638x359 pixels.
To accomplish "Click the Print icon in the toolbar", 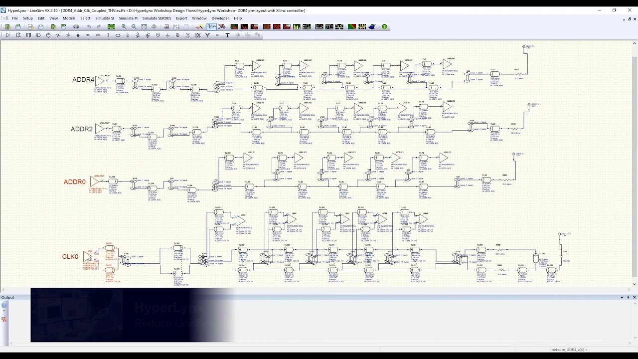I will [76, 26].
